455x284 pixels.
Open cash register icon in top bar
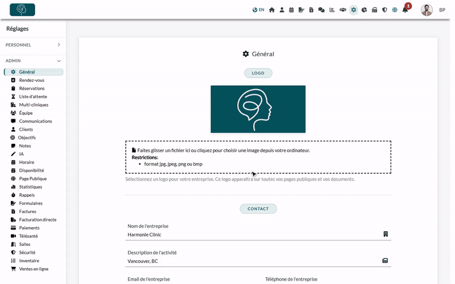coord(374,10)
